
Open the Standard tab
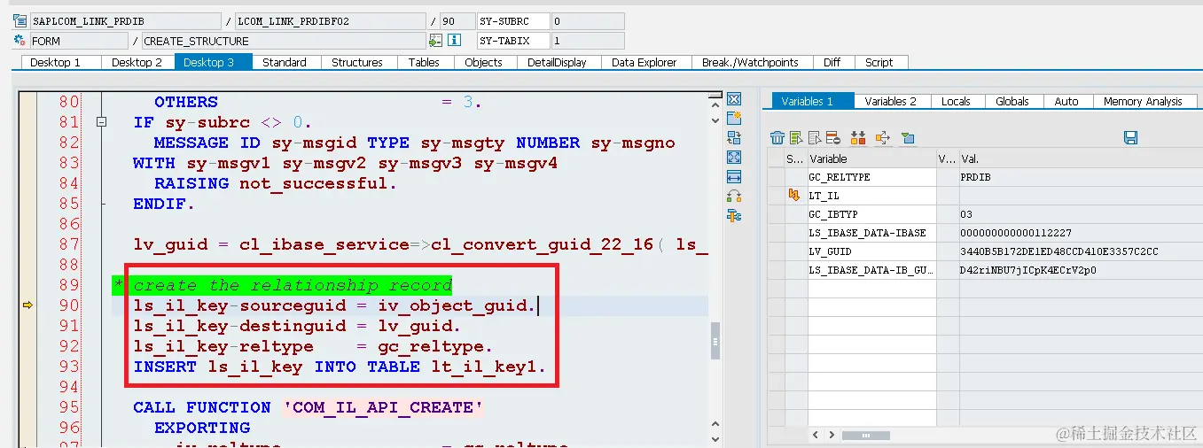coord(285,62)
